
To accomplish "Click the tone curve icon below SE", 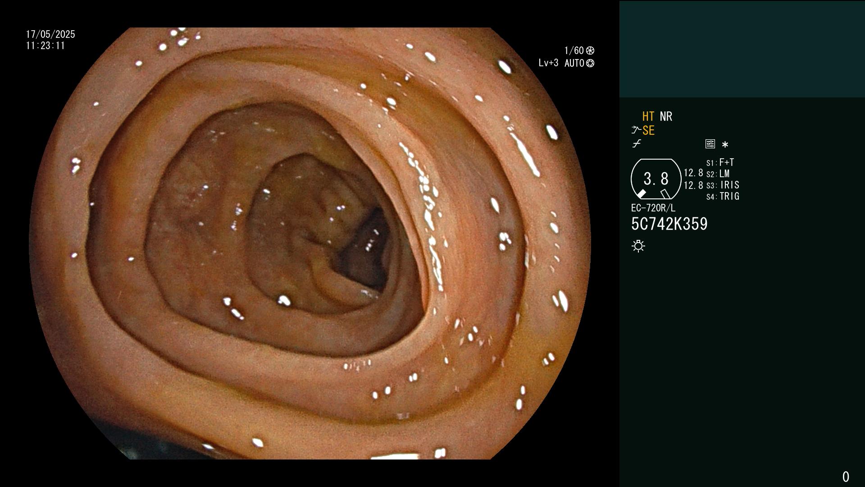I will (x=637, y=144).
